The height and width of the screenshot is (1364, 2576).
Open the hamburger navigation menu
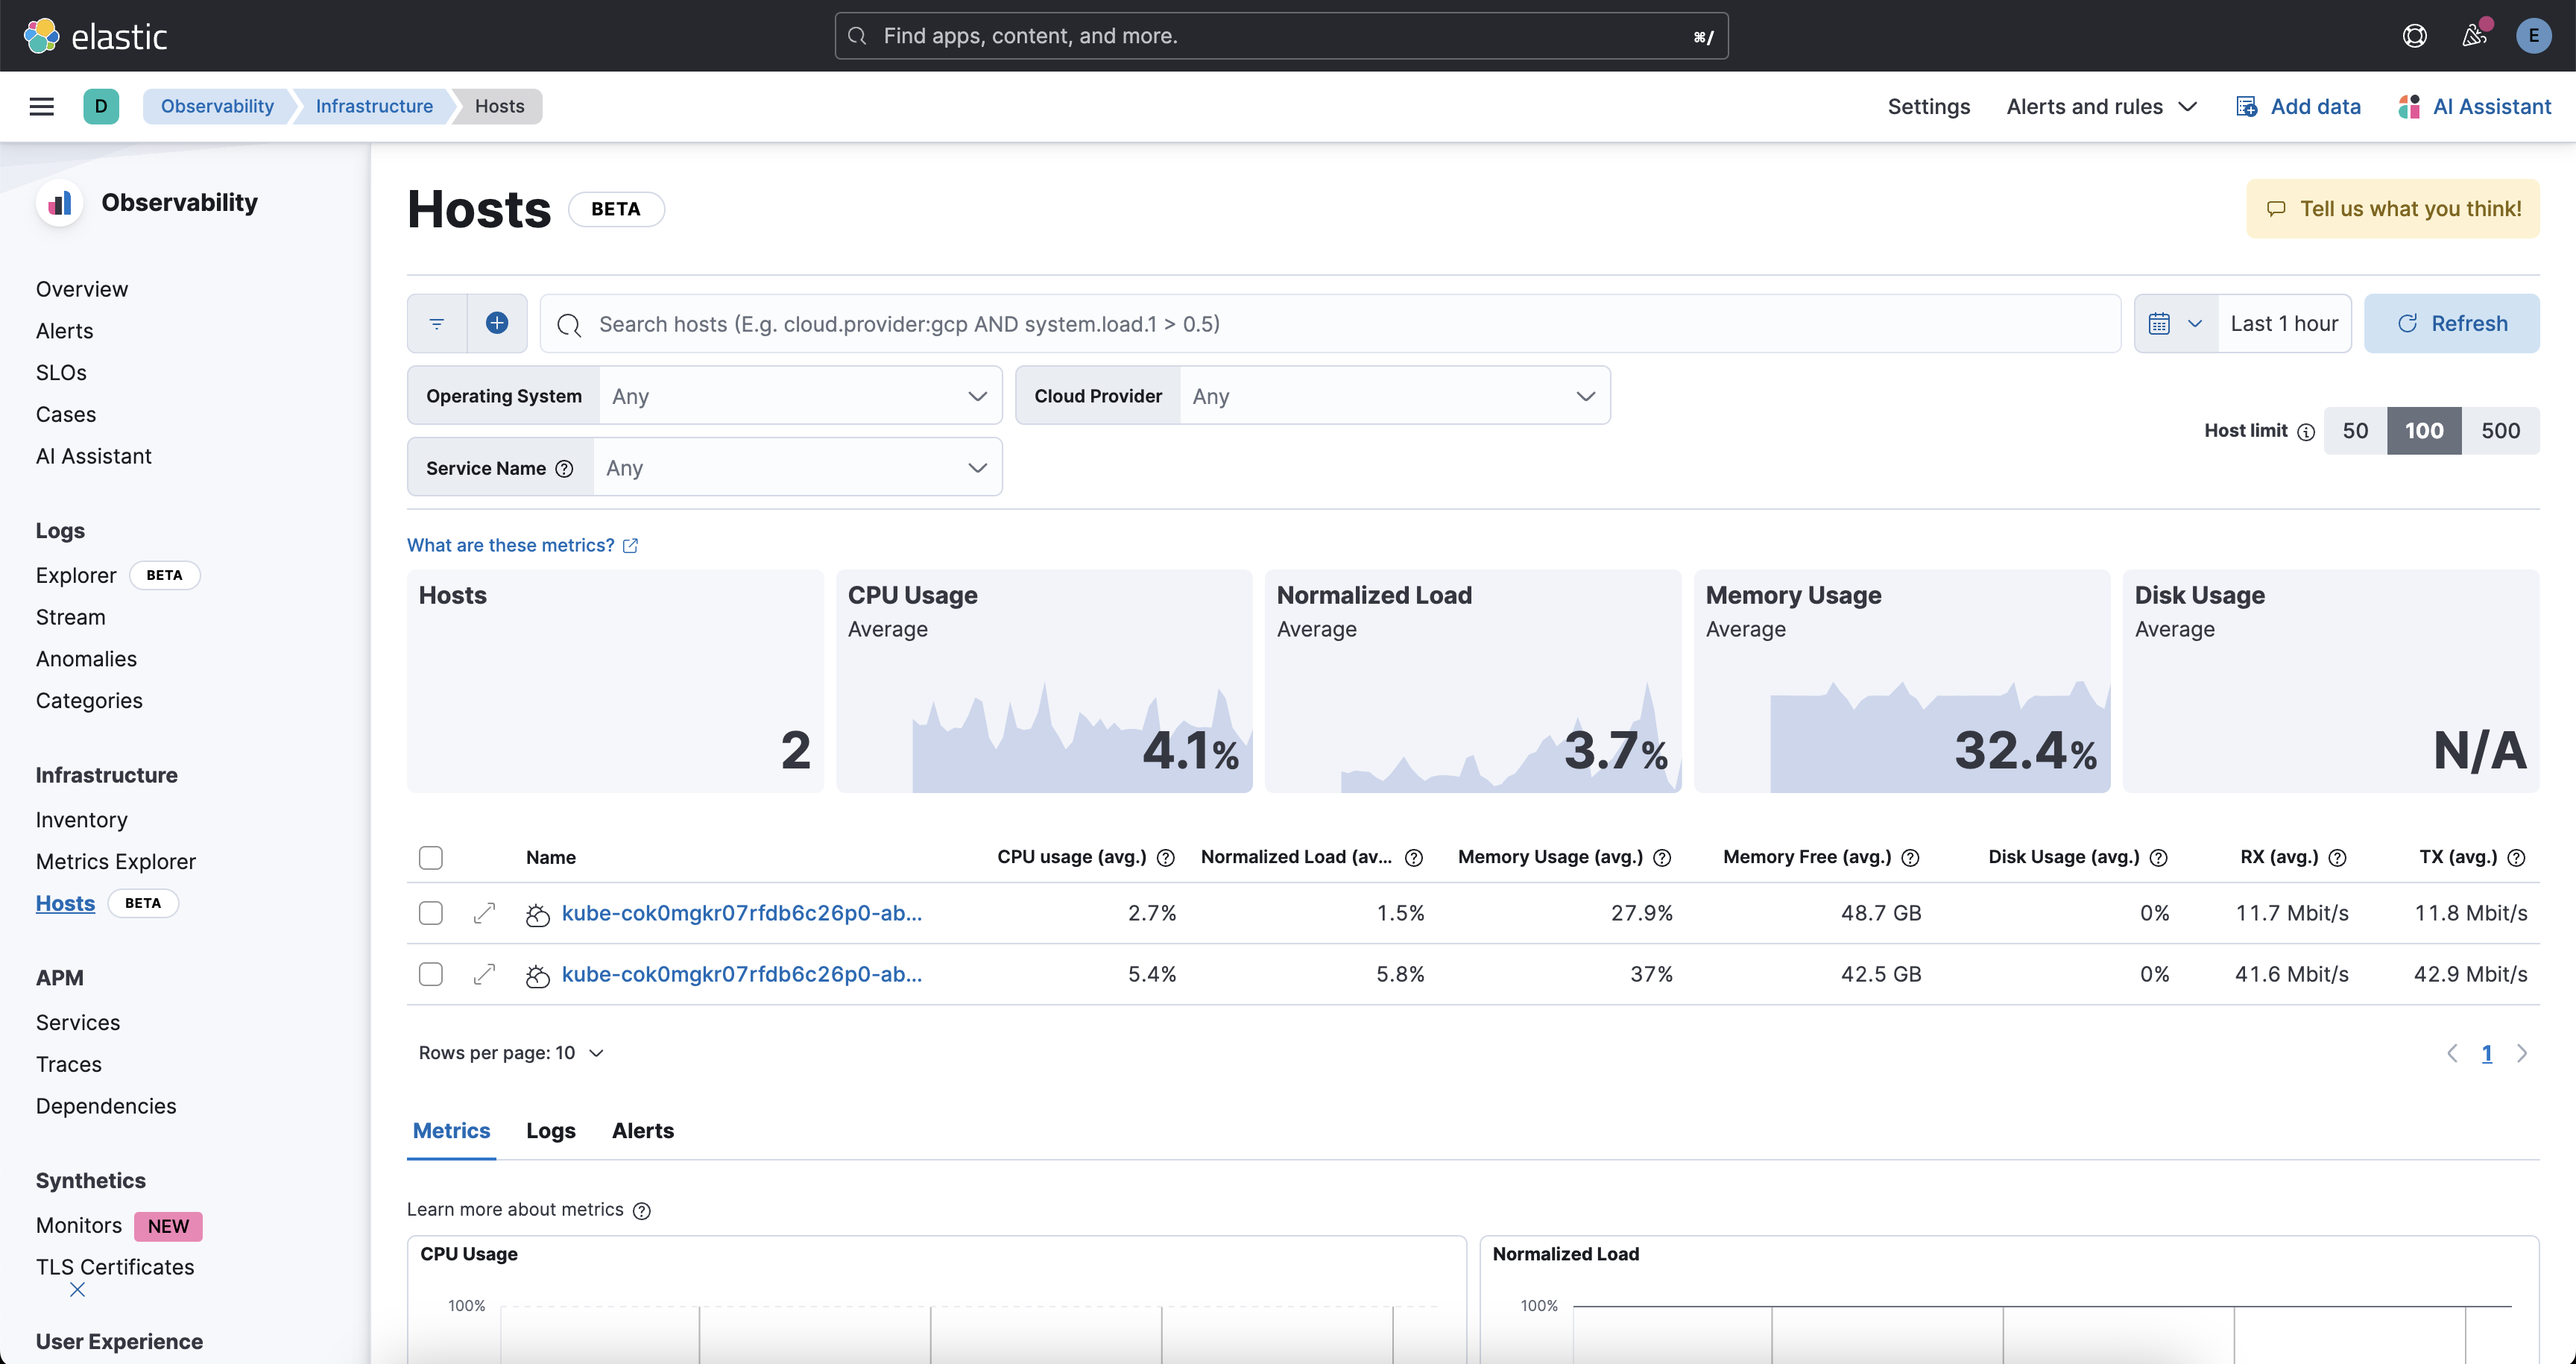coord(41,106)
